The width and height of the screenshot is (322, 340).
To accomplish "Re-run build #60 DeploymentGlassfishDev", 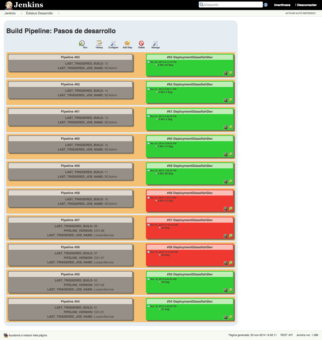I will coord(231,154).
